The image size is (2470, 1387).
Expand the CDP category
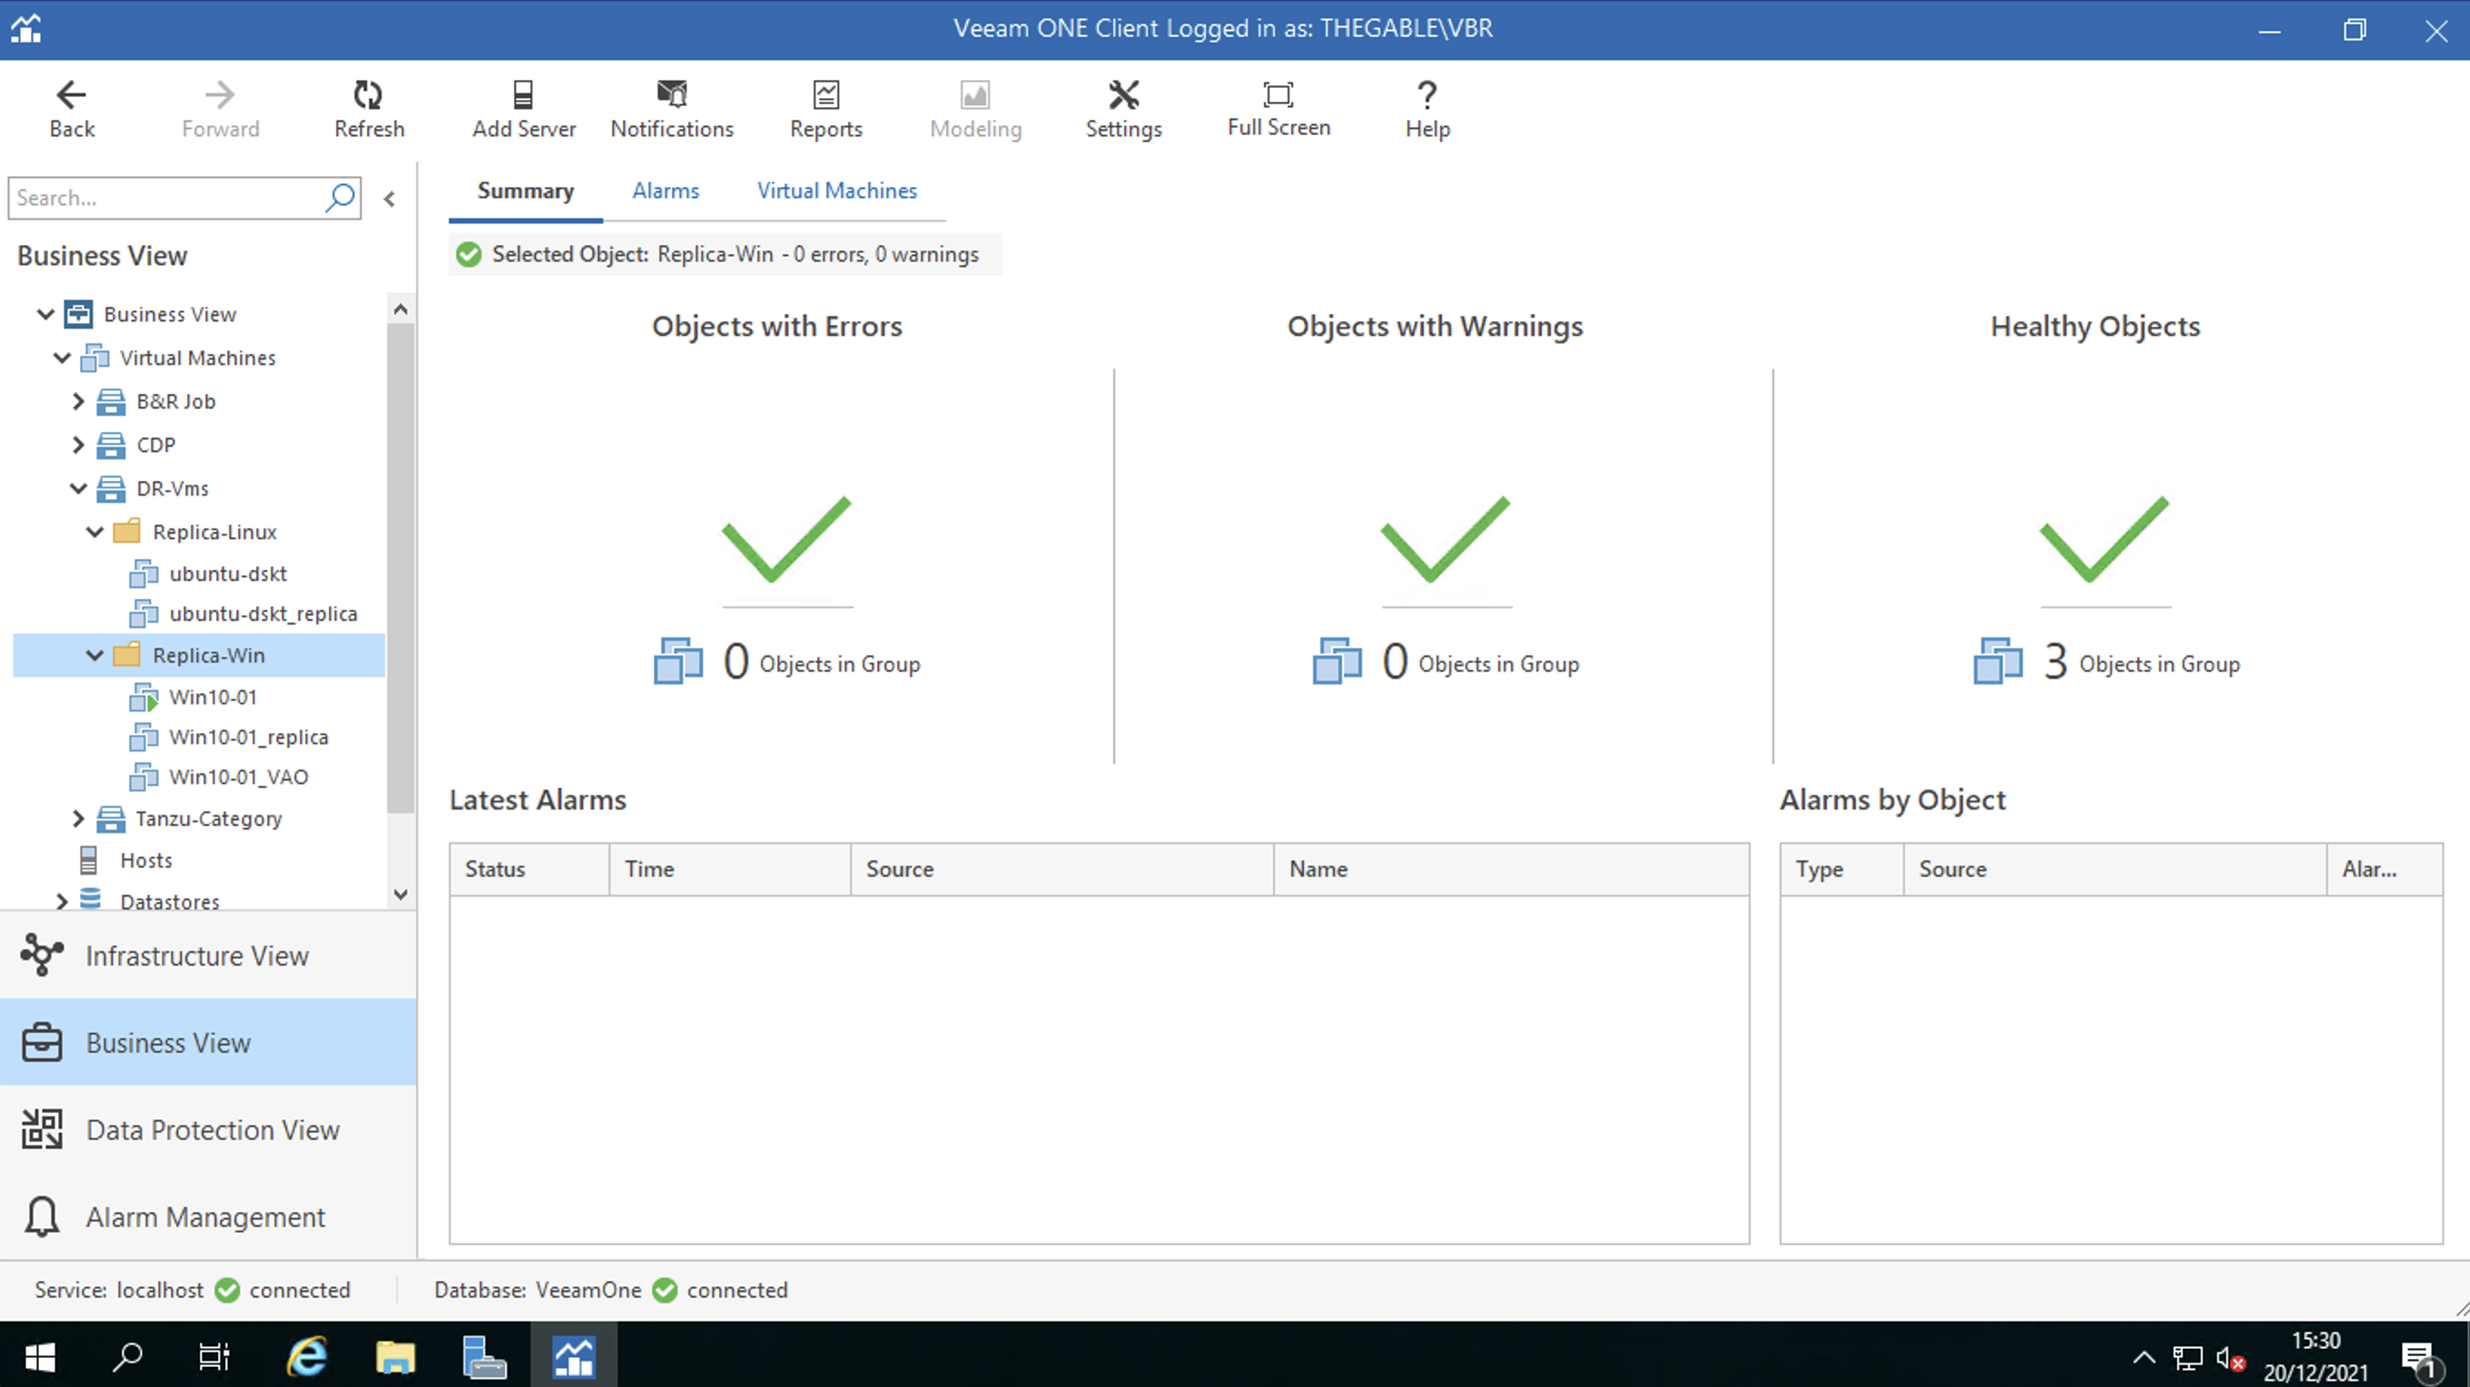(79, 445)
